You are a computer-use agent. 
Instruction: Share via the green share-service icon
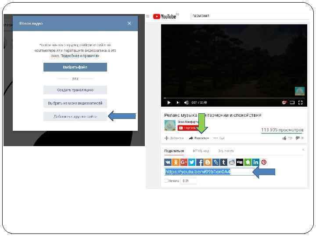(248, 162)
